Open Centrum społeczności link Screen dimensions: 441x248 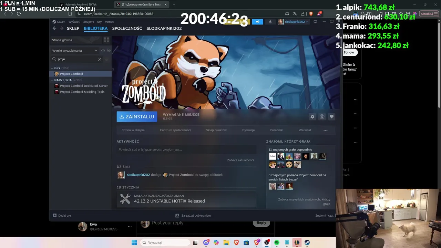(x=175, y=130)
